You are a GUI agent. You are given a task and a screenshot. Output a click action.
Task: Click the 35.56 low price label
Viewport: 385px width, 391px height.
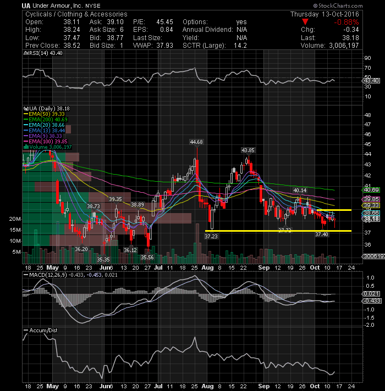pyautogui.click(x=147, y=257)
